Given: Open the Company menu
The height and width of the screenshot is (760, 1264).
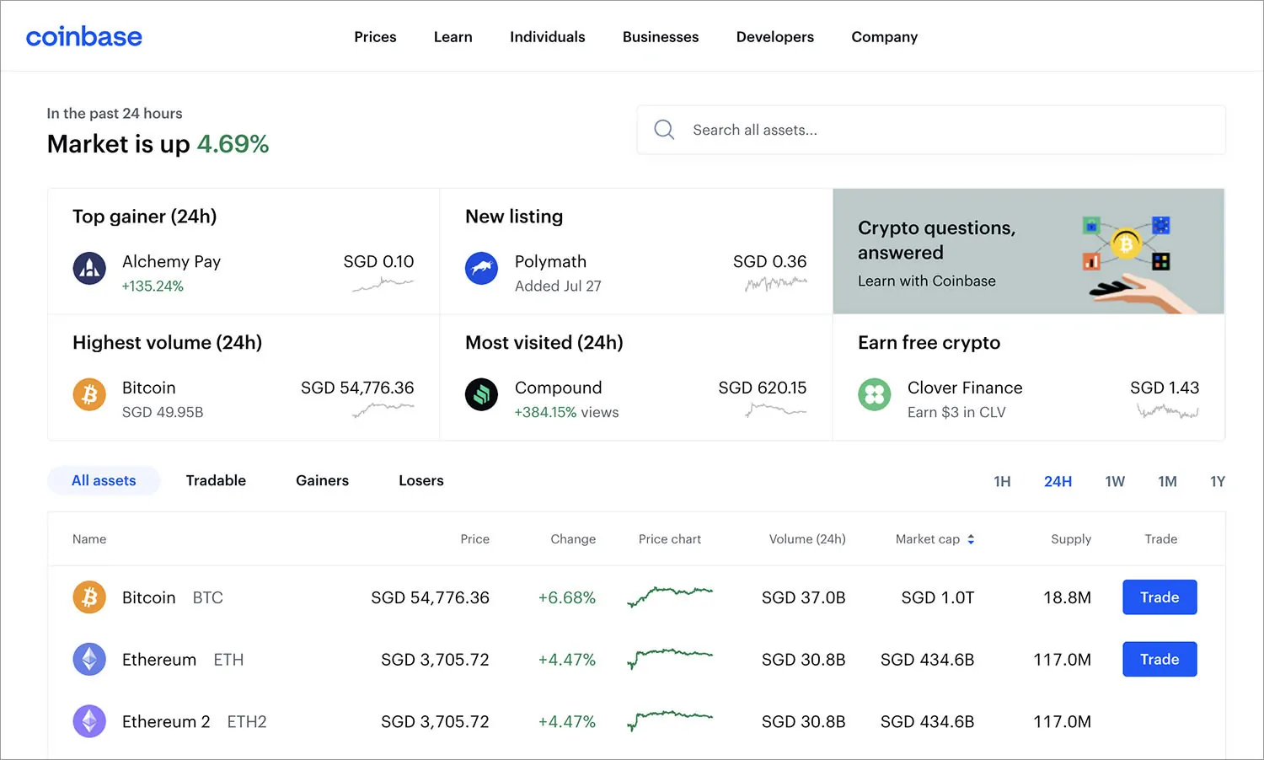Looking at the screenshot, I should click(885, 37).
